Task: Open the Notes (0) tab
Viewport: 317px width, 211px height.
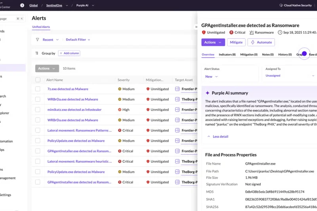Action: coord(268,55)
